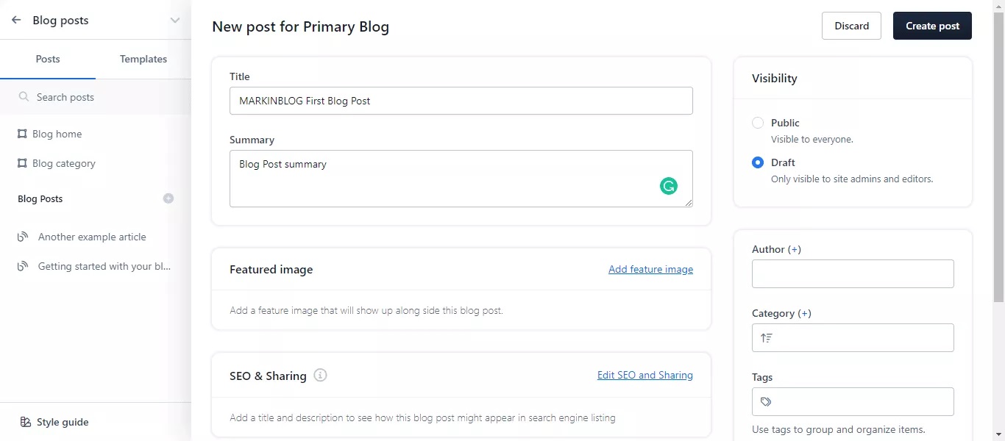
Task: Click into the Title input field
Action: point(461,101)
